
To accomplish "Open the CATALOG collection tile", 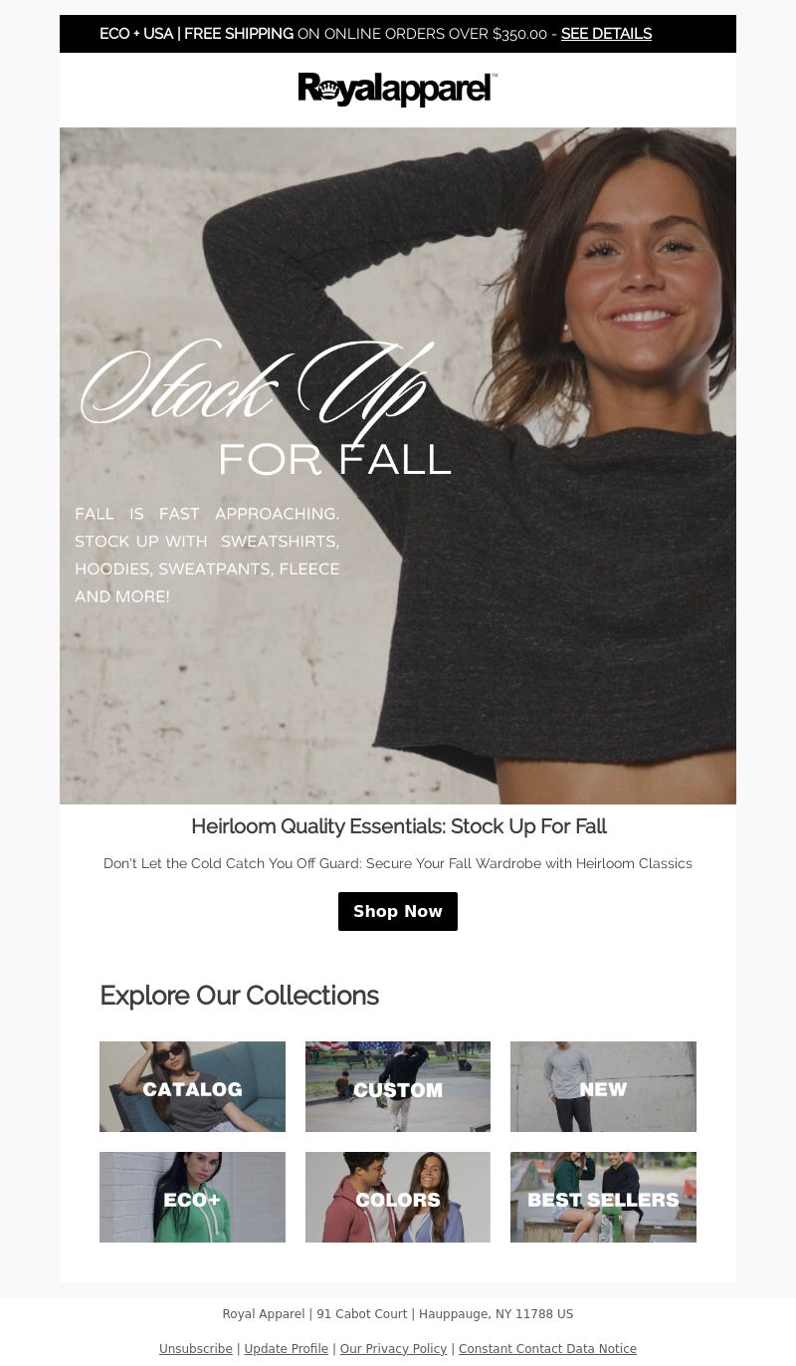I will click(192, 1086).
